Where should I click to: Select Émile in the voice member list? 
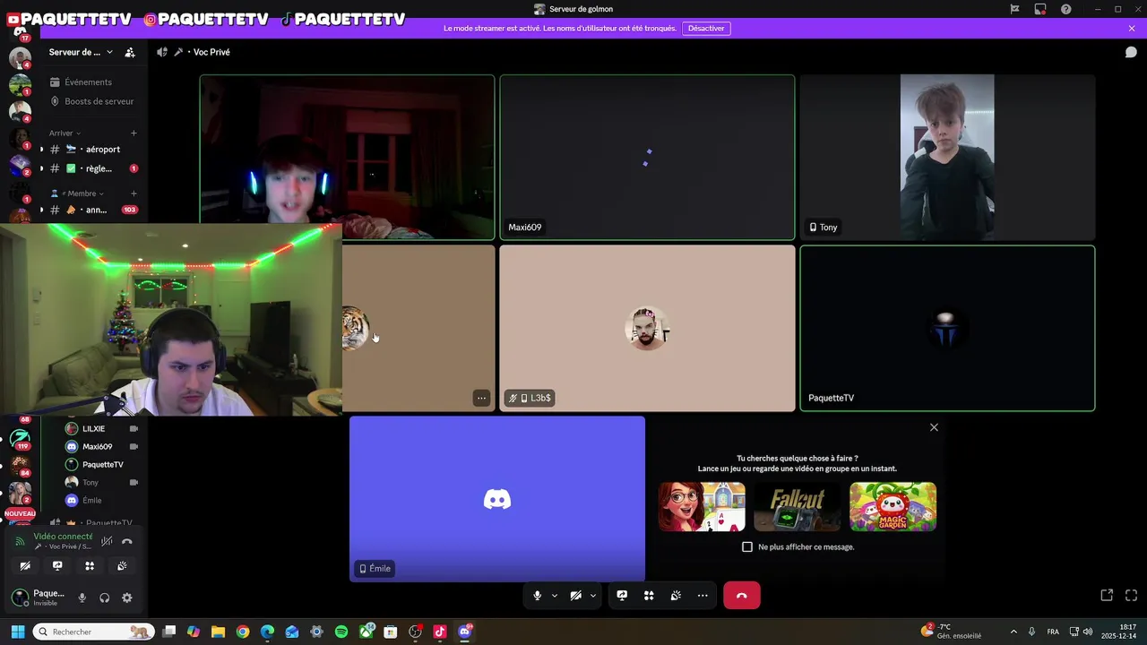(100, 500)
